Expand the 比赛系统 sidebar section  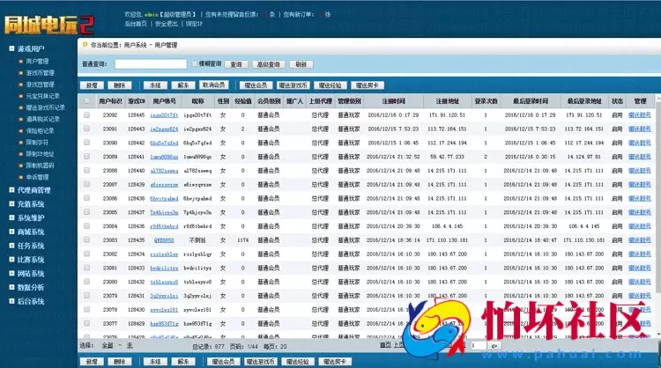click(11, 260)
